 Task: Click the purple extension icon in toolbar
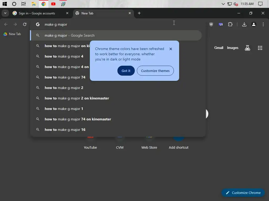tap(221, 24)
